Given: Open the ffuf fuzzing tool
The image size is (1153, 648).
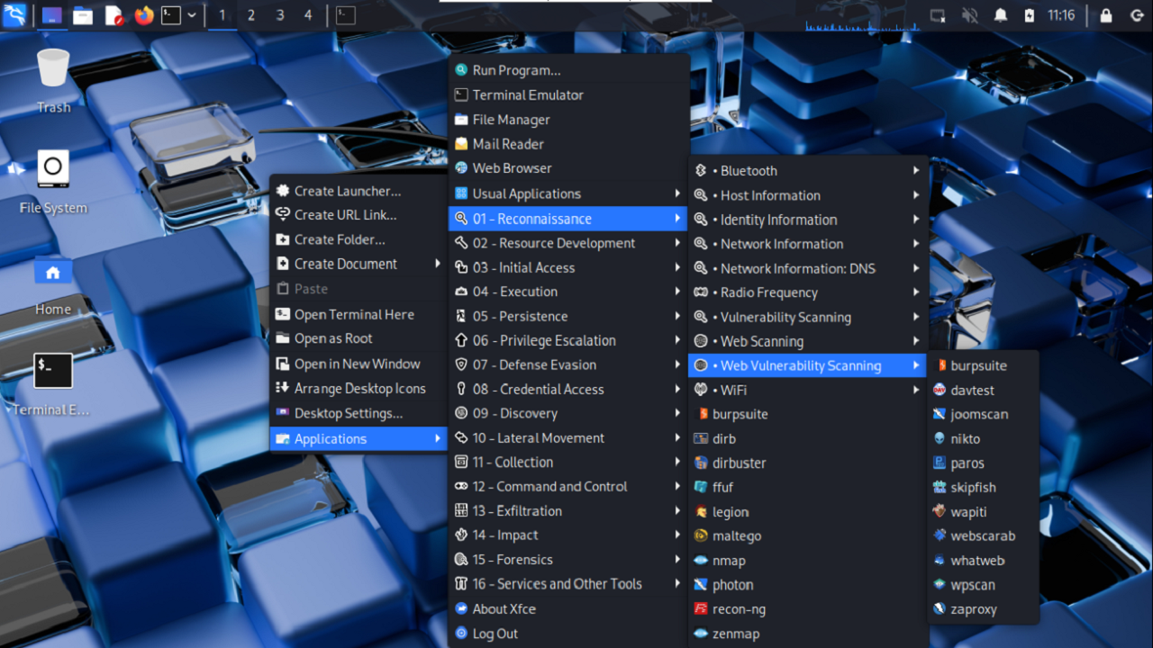Looking at the screenshot, I should pos(721,487).
